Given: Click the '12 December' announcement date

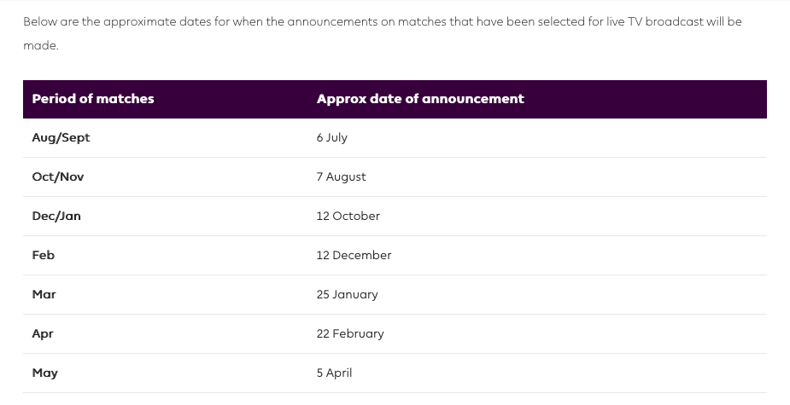Looking at the screenshot, I should 354,255.
